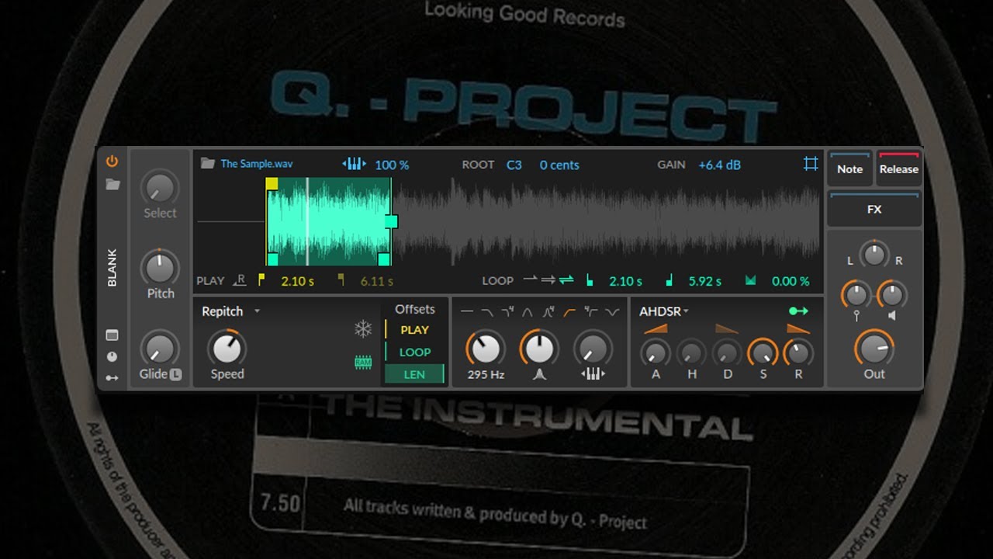The height and width of the screenshot is (559, 993).
Task: Click the yellow play start marker handle
Action: (272, 184)
